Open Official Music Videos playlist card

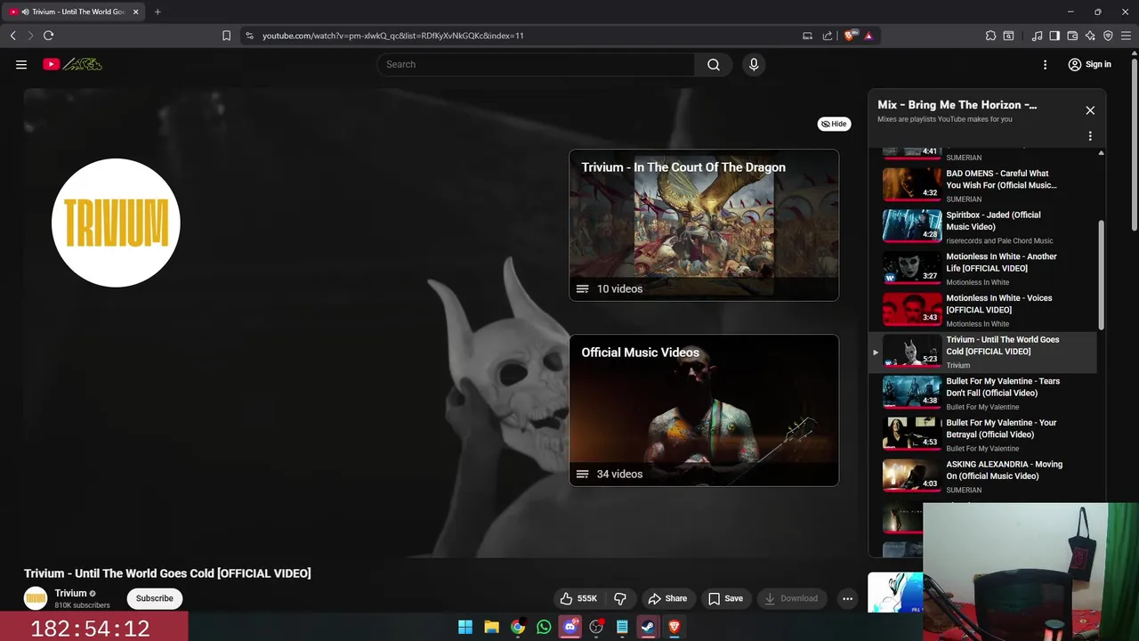704,410
